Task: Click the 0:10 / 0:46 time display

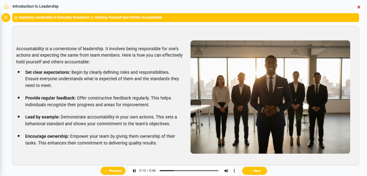Action: (x=147, y=171)
